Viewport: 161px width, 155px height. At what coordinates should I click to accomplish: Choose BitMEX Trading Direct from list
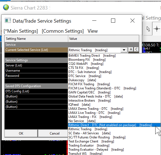(114, 56)
